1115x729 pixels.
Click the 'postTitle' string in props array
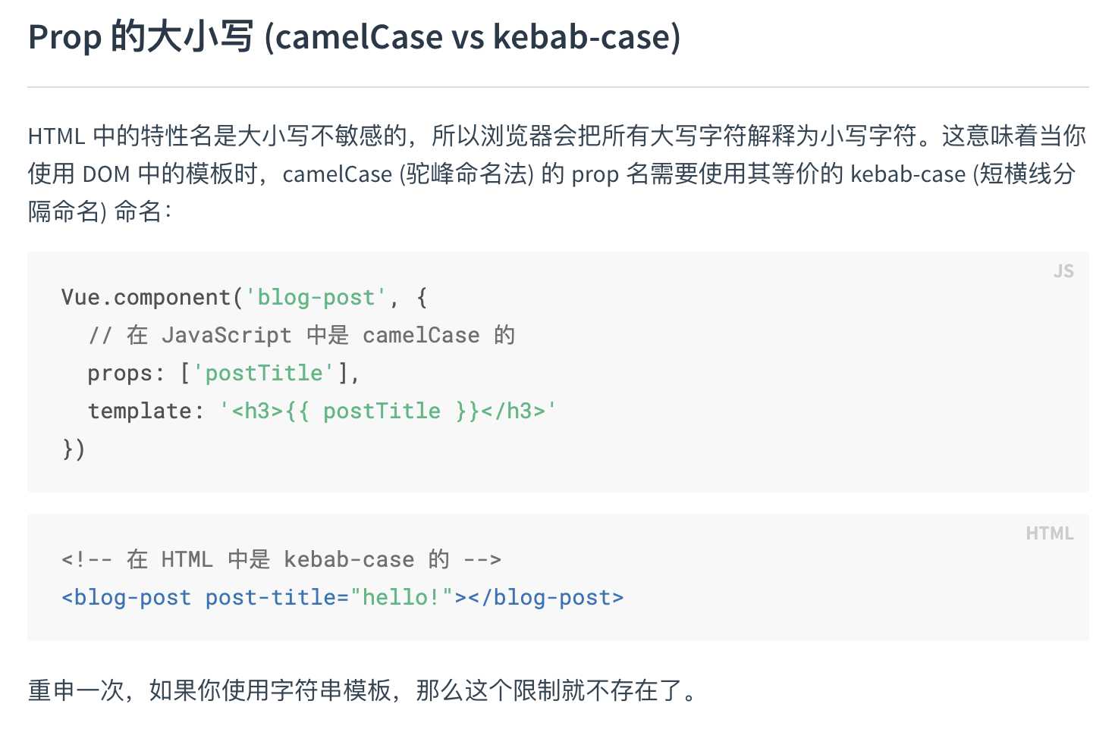(263, 373)
